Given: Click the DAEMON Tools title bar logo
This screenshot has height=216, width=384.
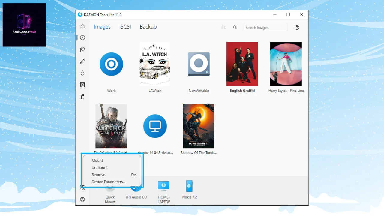Looking at the screenshot, I should tap(80, 15).
